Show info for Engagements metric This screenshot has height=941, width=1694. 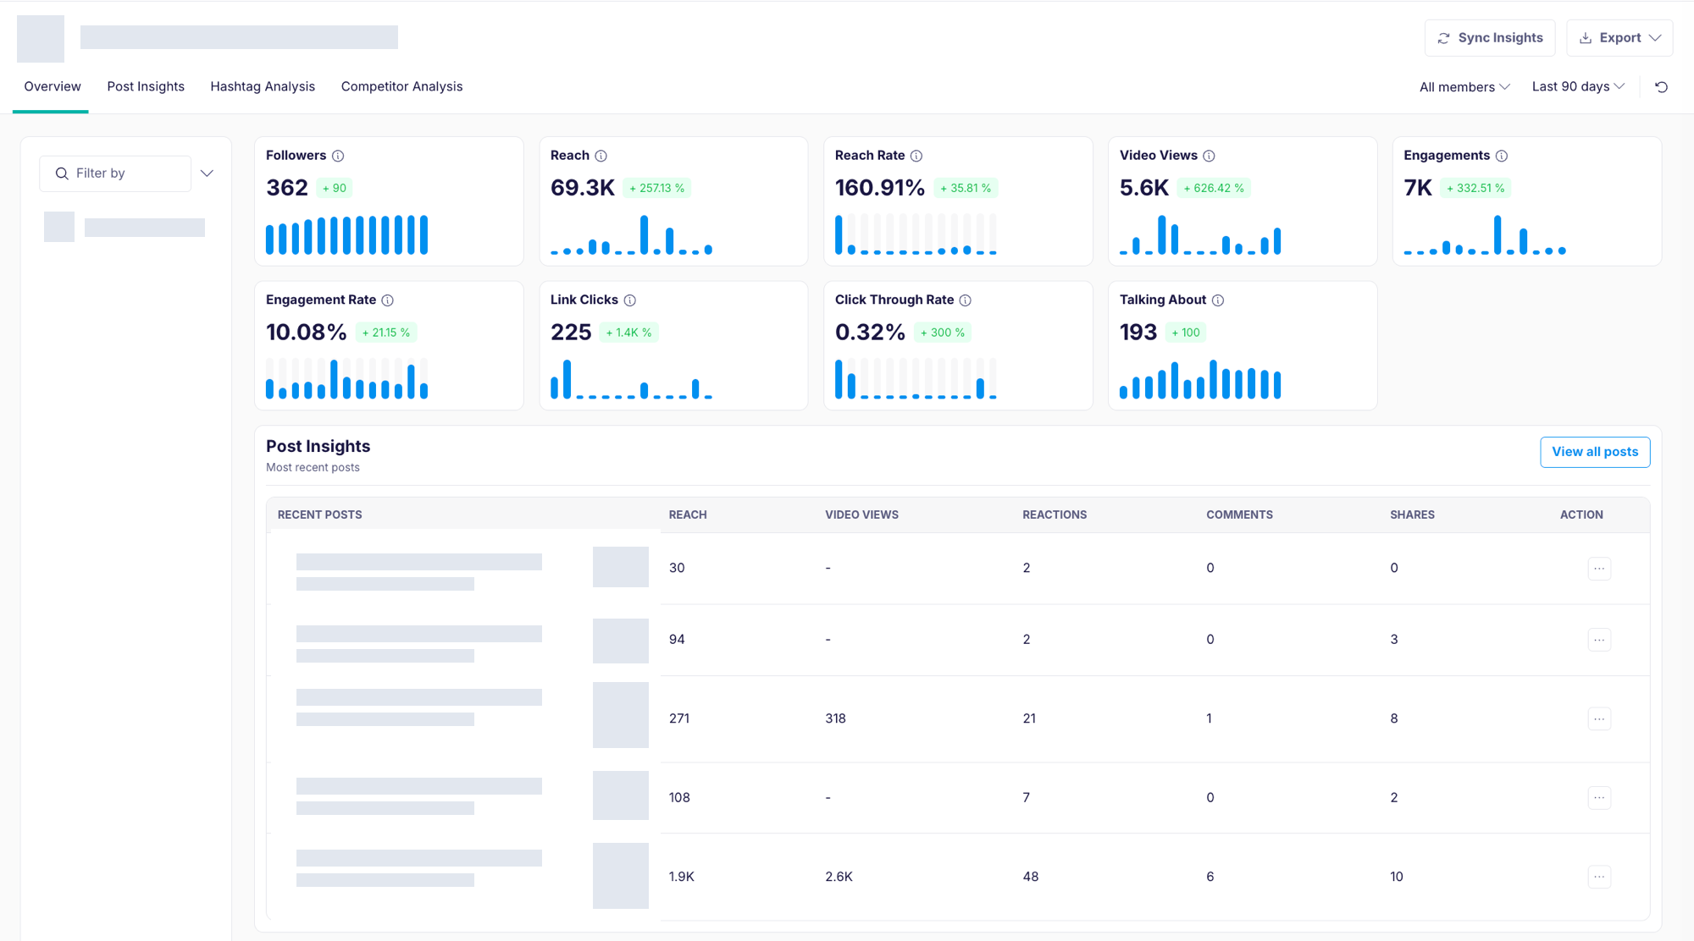tap(1501, 156)
